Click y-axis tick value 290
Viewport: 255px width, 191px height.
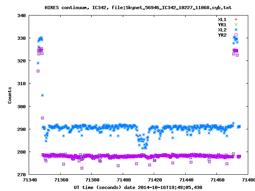pos(22,129)
